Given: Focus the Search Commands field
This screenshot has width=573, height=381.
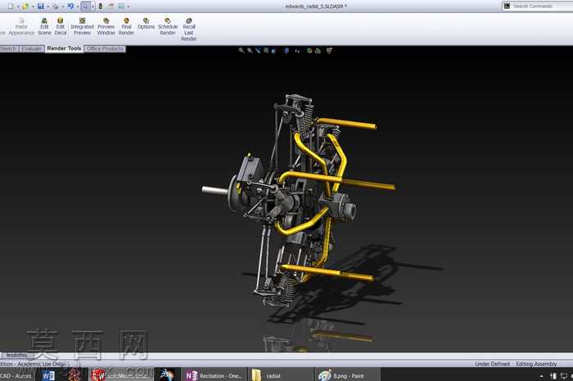Looking at the screenshot, I should [x=542, y=6].
